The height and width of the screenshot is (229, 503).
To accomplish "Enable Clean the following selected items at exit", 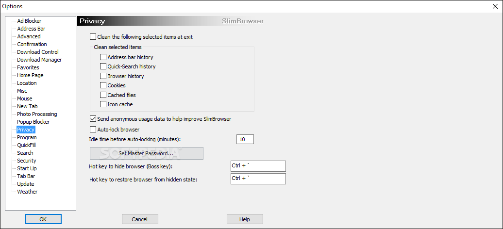I will (x=93, y=37).
